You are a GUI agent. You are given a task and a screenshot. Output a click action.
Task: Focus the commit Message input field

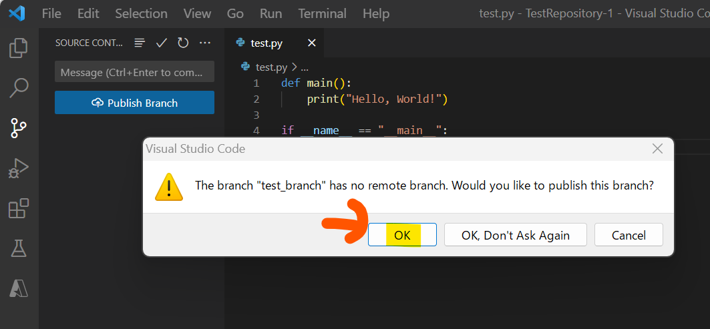click(x=134, y=72)
